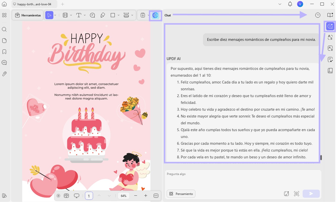Expand stamp tool options arrow

(x=148, y=15)
